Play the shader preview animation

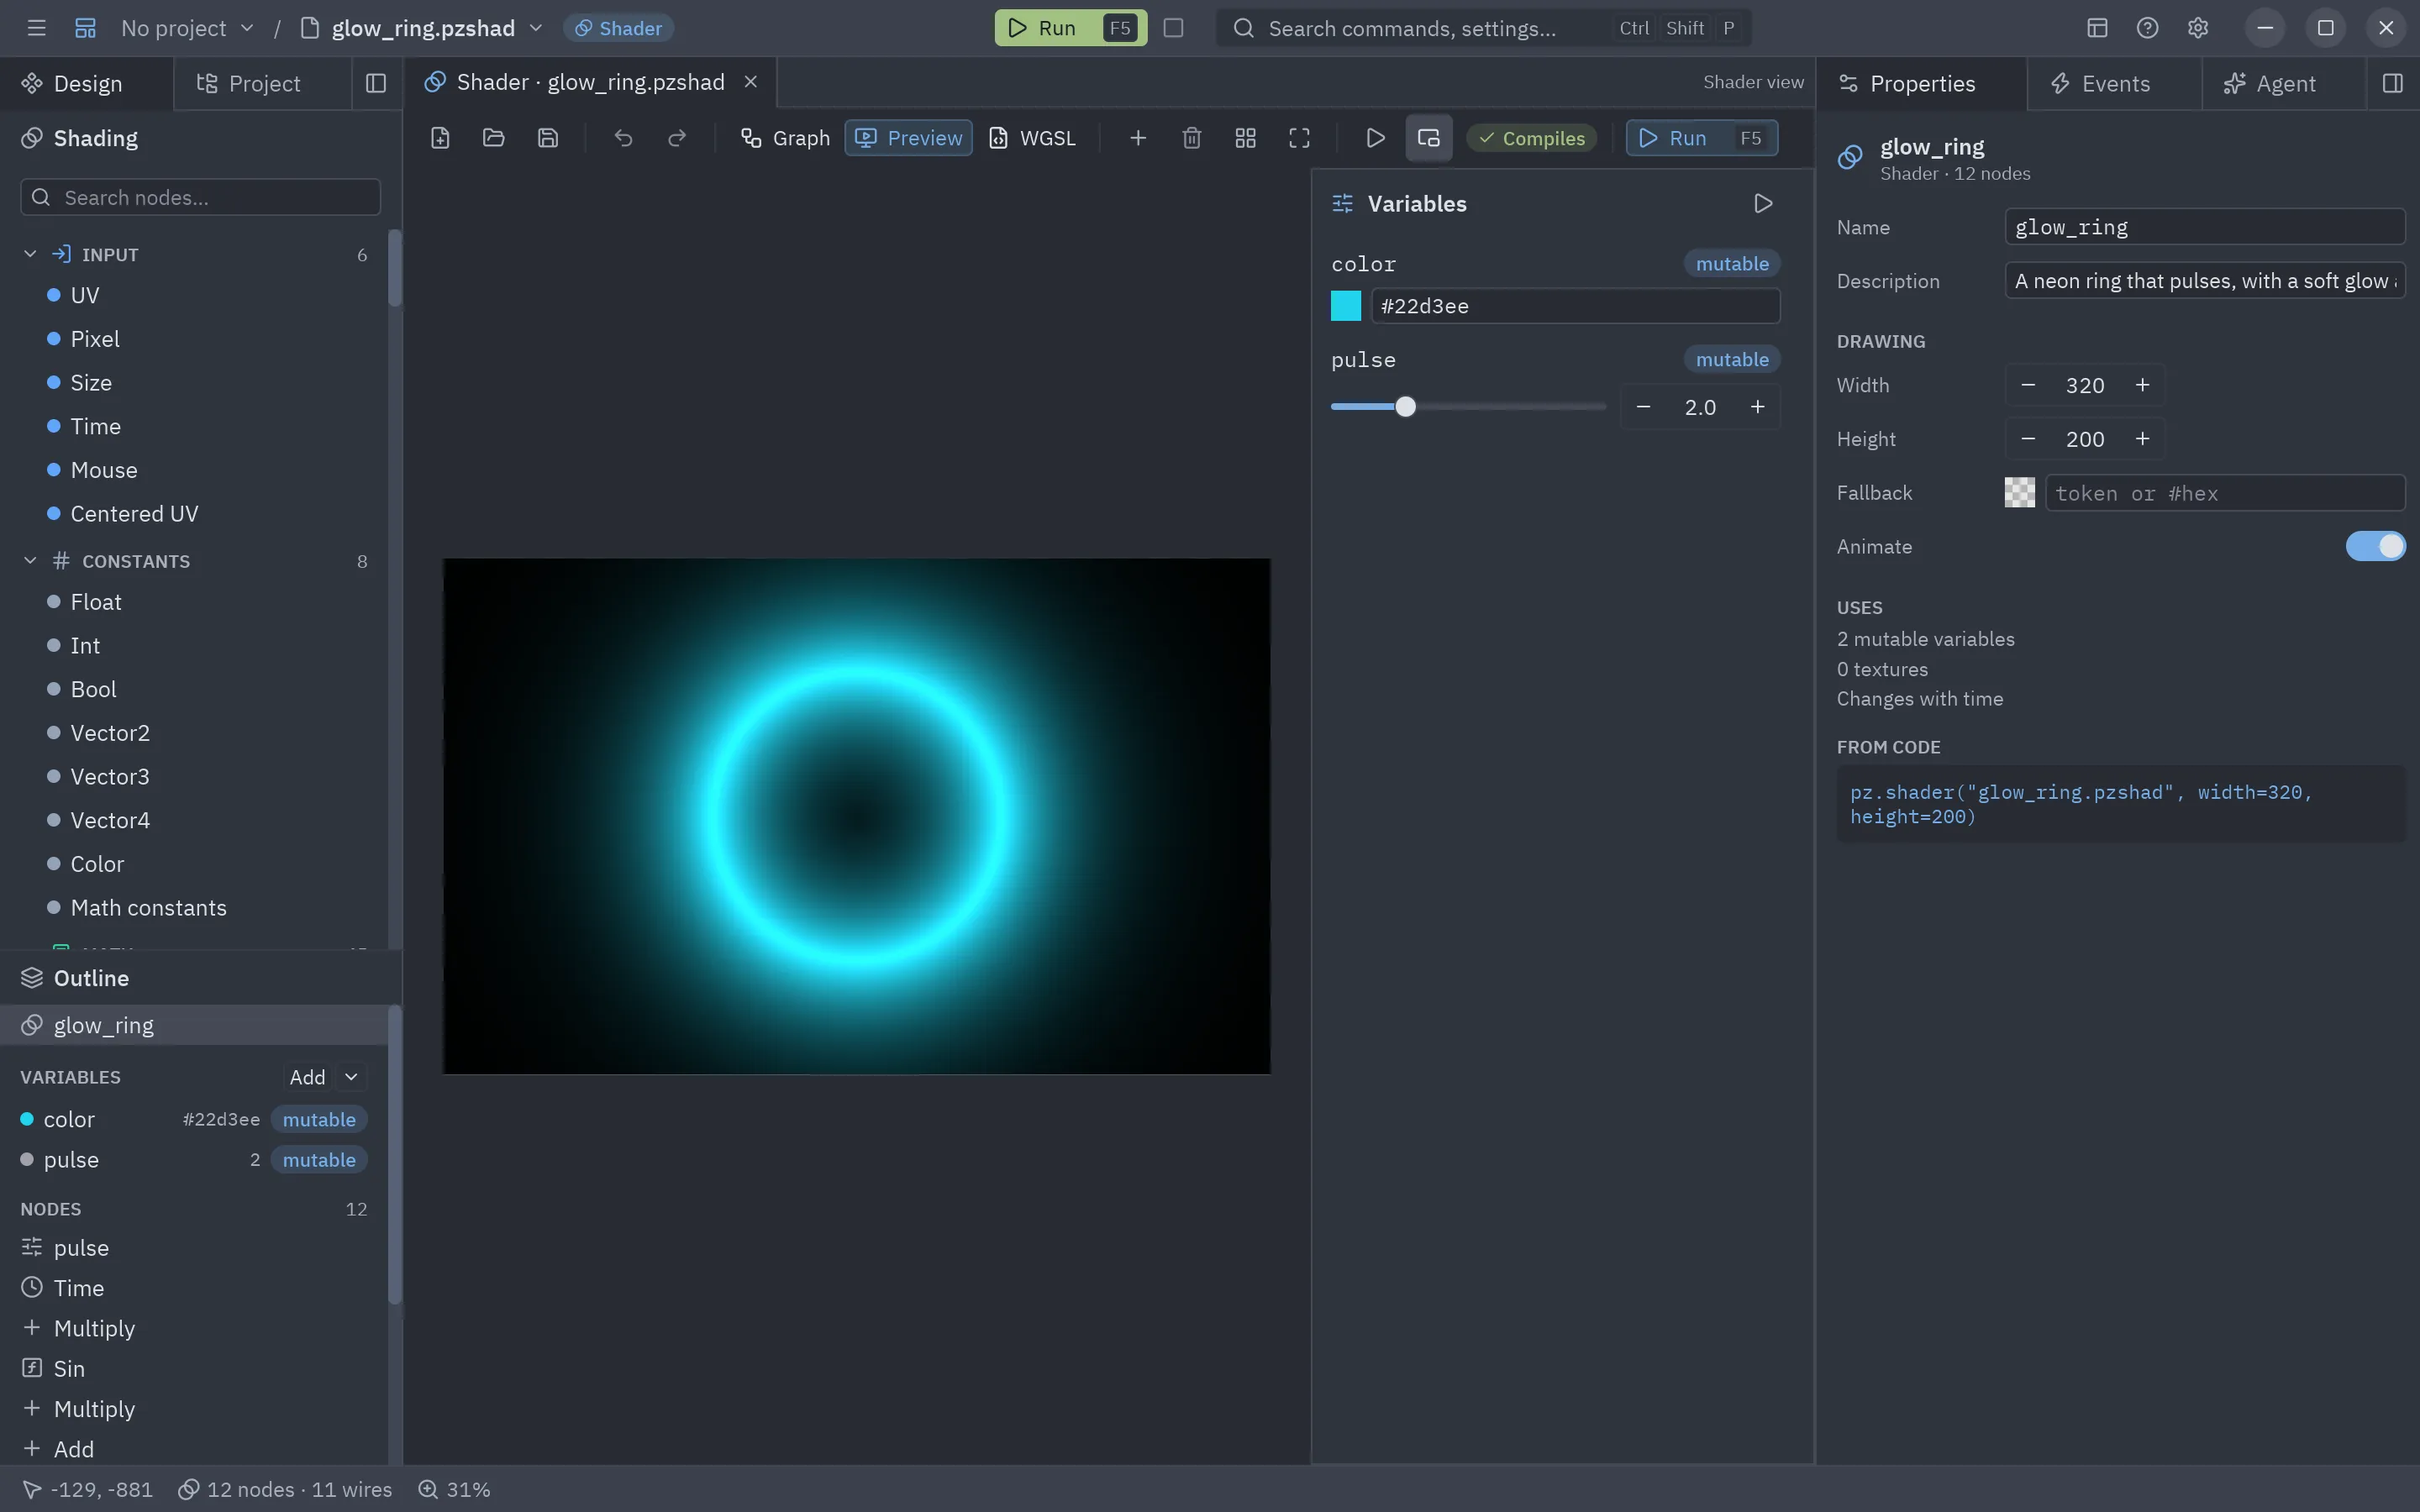point(1375,138)
